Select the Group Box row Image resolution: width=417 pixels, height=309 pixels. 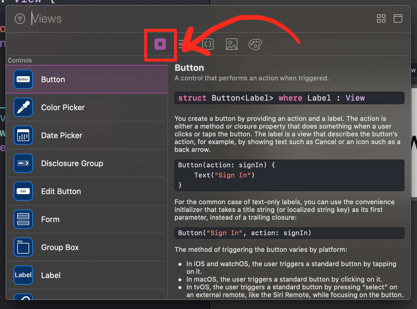87,247
